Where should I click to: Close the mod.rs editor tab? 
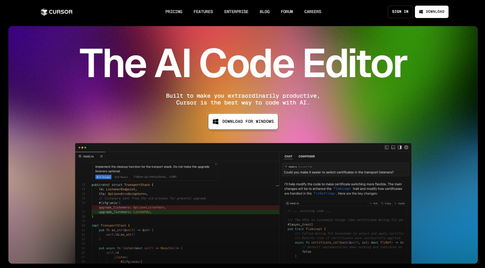pyautogui.click(x=101, y=156)
